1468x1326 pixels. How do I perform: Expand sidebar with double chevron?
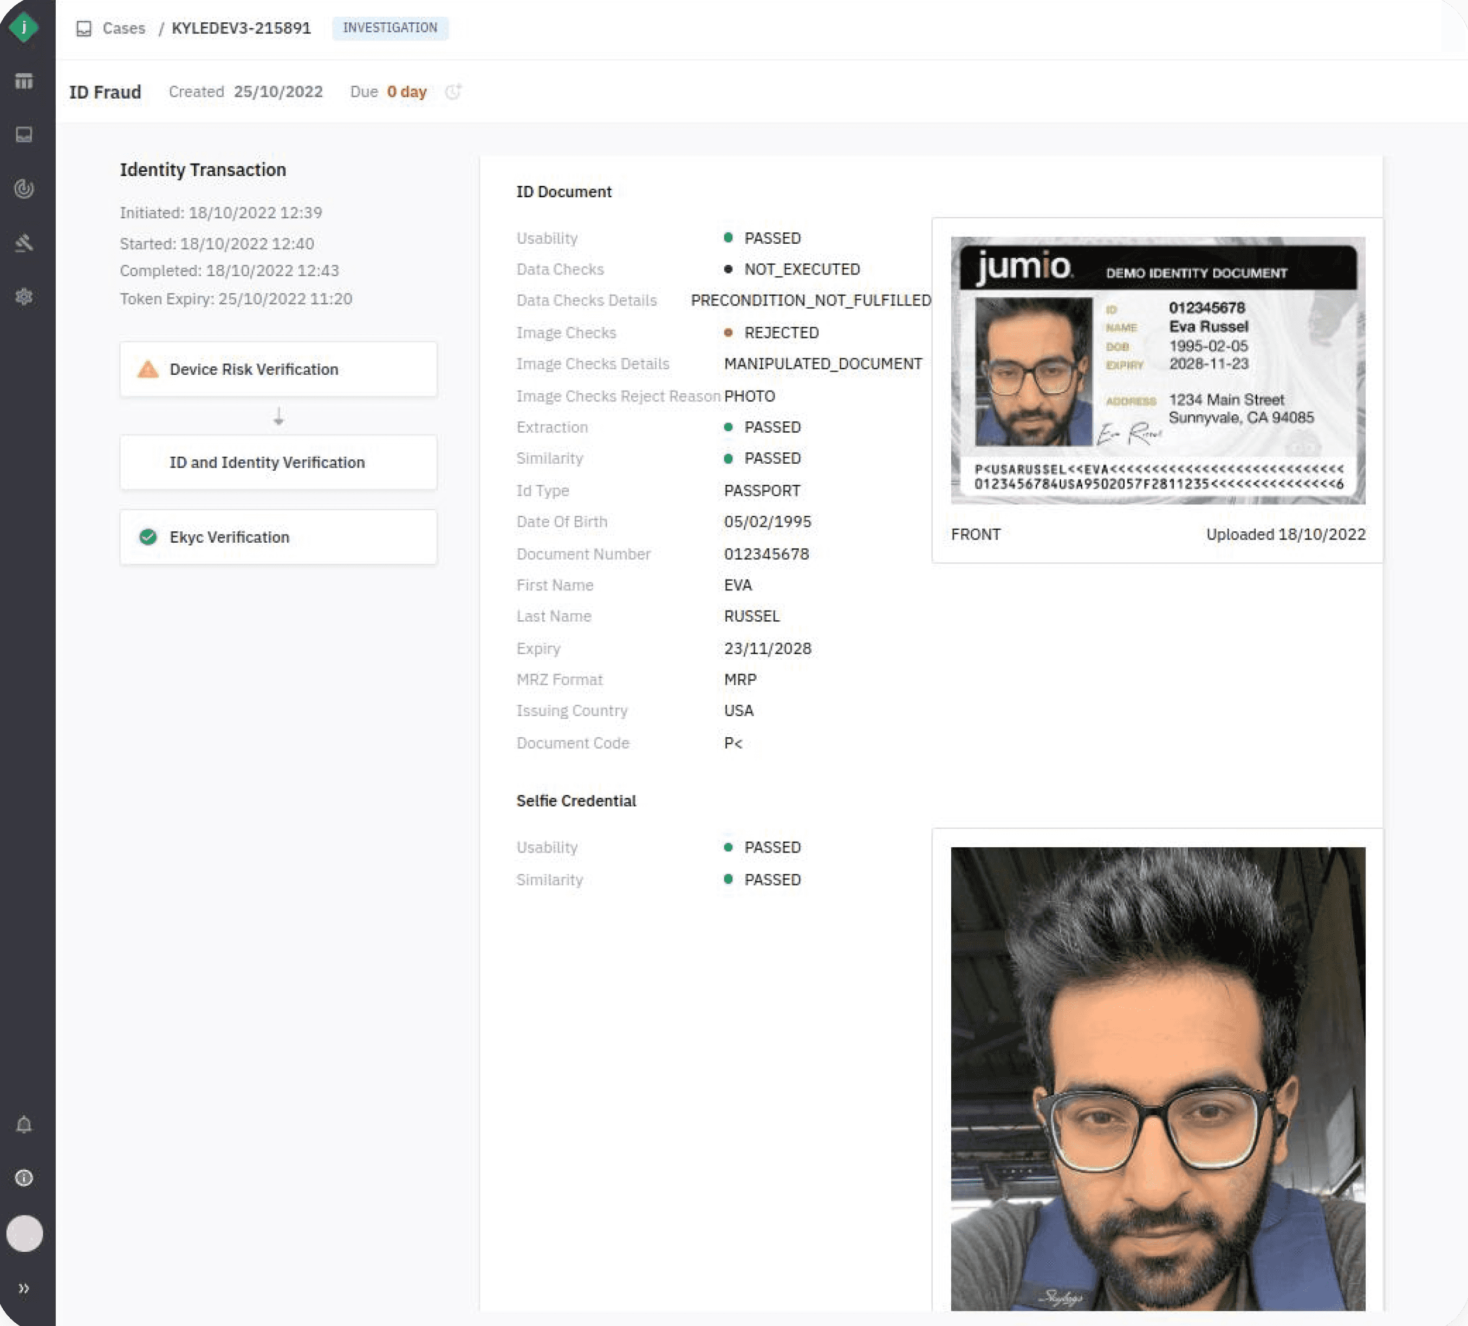pos(24,1288)
